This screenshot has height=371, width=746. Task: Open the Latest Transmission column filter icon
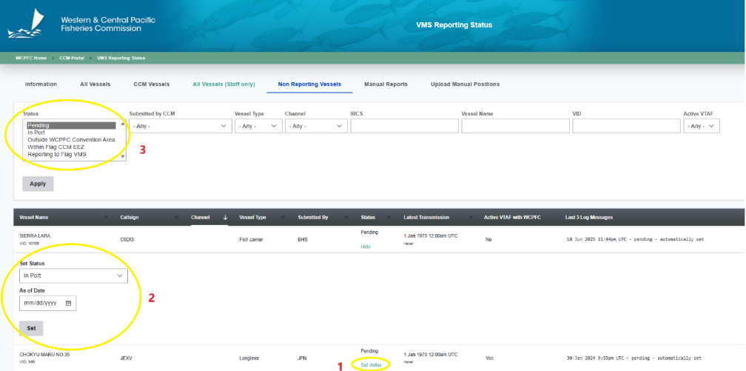(x=470, y=218)
